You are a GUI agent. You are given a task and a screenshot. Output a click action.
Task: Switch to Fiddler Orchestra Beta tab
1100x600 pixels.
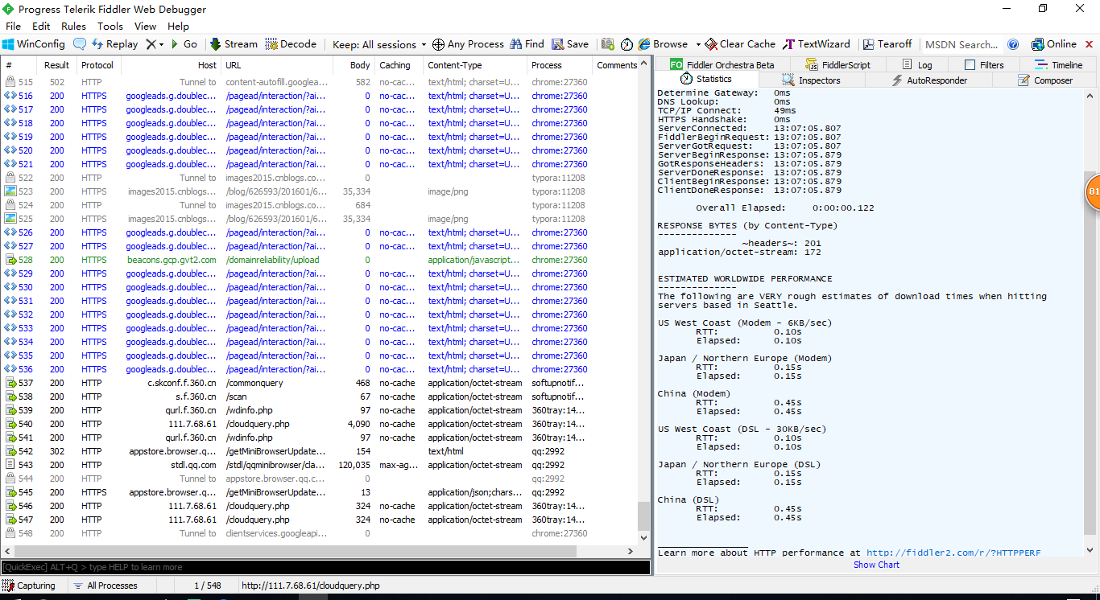[x=722, y=65]
